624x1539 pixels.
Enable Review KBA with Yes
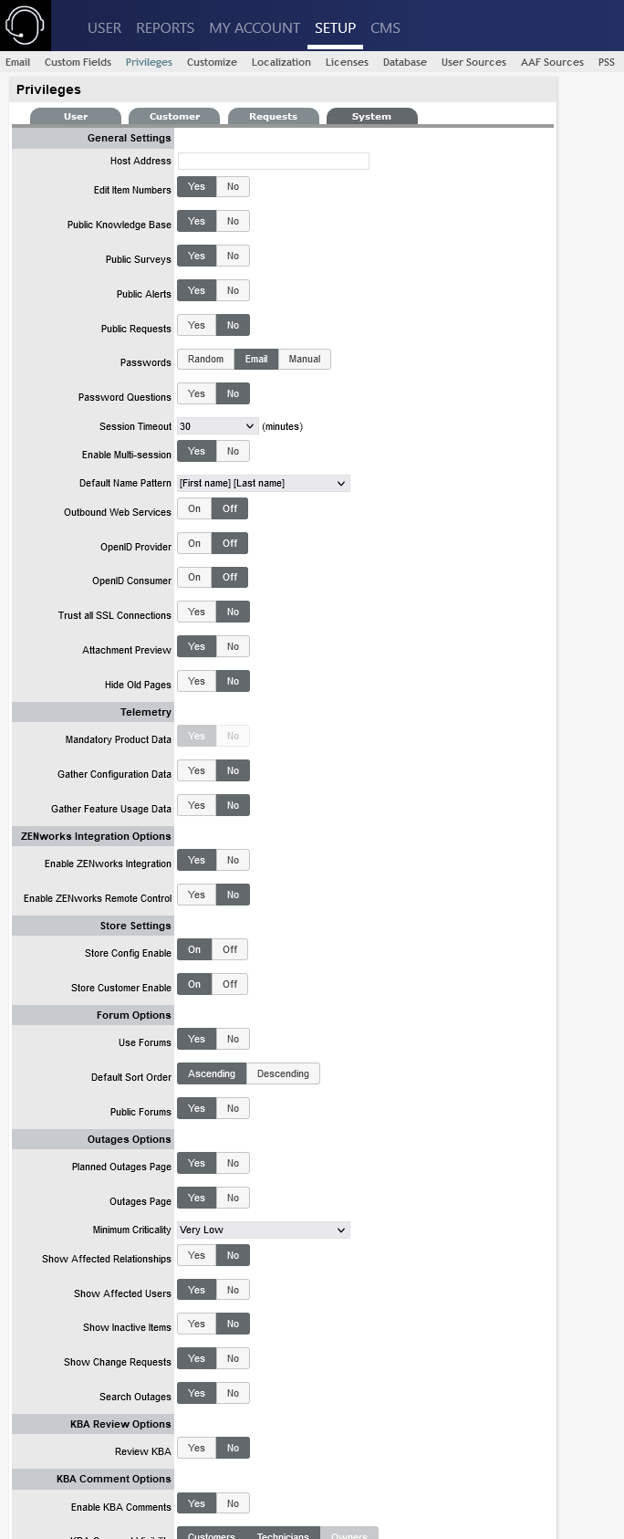tap(196, 1448)
